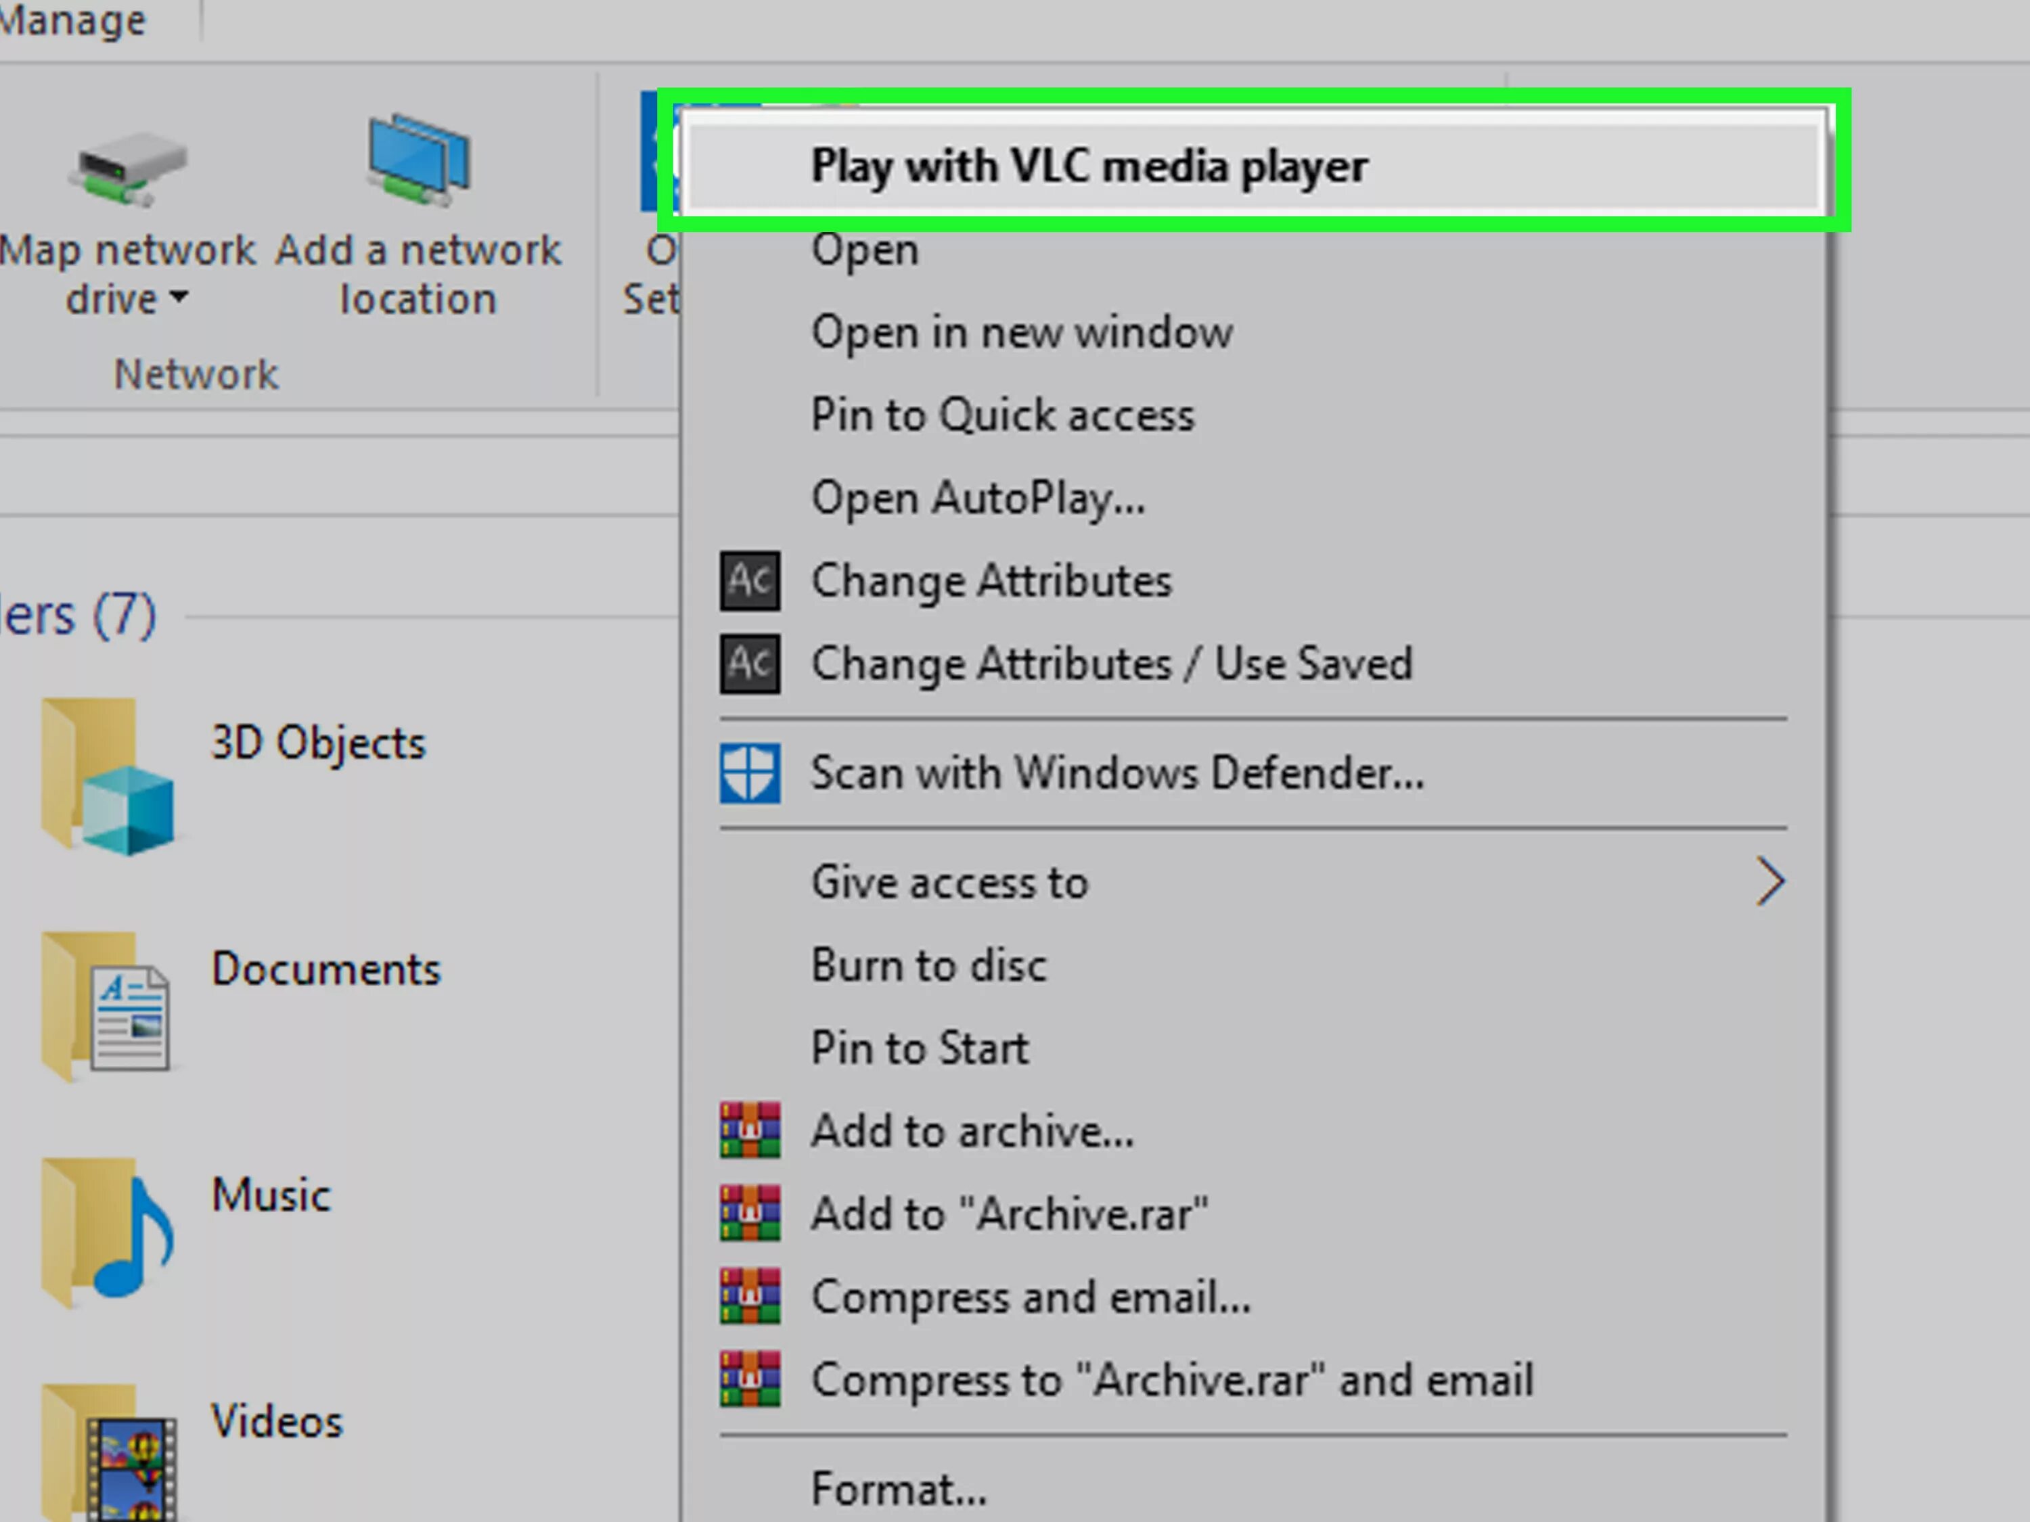The height and width of the screenshot is (1522, 2030).
Task: Click Pin to Start entry
Action: tap(920, 1048)
